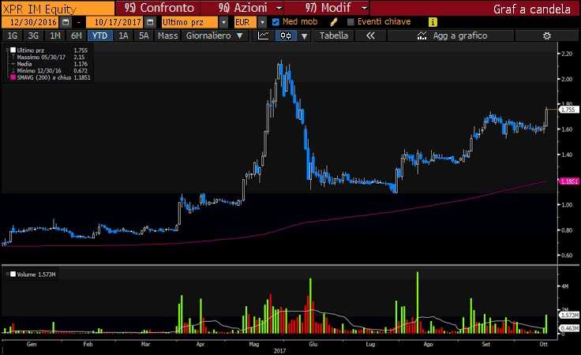581x355 pixels.
Task: Open chart settings gear icon
Action: tap(547, 35)
